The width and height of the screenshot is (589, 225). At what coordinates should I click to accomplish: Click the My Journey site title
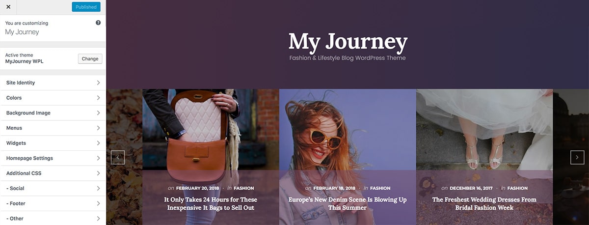(348, 41)
